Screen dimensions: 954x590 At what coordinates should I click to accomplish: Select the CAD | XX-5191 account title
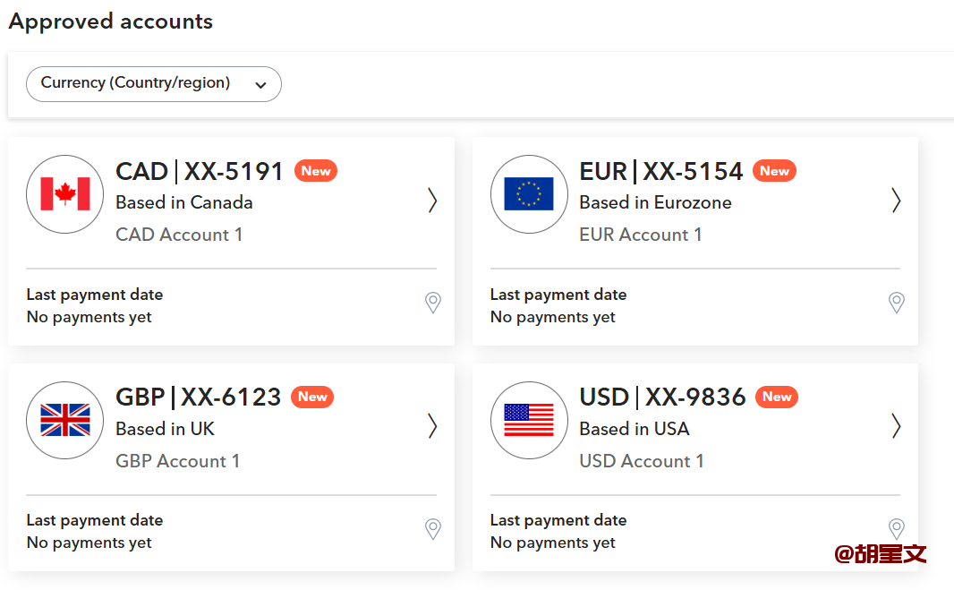pyautogui.click(x=200, y=171)
